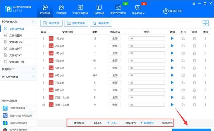The image size is (214, 131).
Task: Select 文件转Word in sidebar
Action: pyautogui.click(x=19, y=29)
